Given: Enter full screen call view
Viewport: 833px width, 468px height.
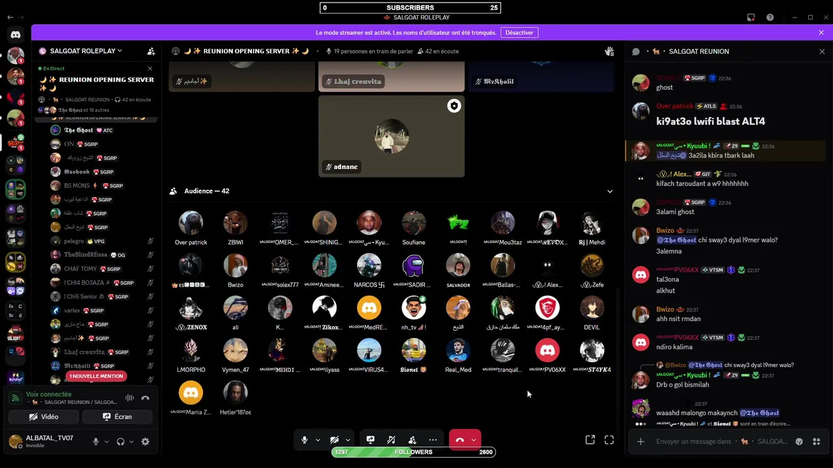Looking at the screenshot, I should point(609,440).
